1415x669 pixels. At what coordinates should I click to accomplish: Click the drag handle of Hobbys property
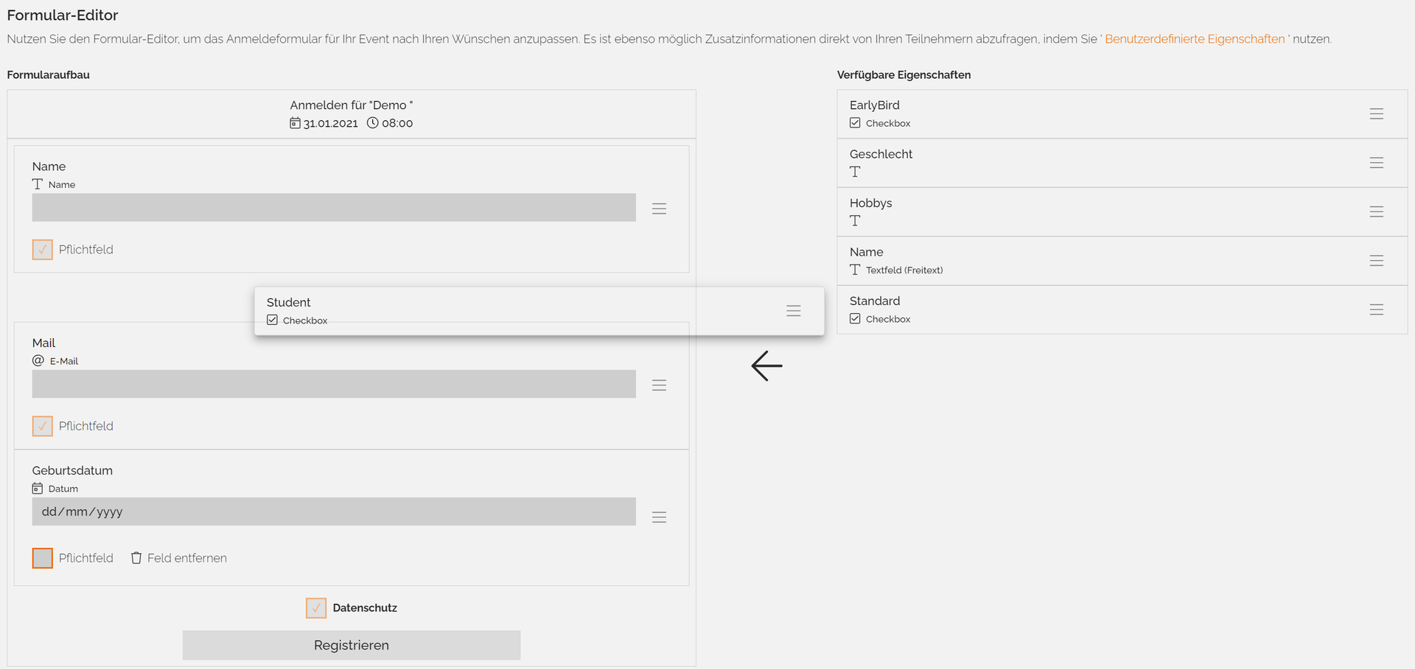[1376, 211]
